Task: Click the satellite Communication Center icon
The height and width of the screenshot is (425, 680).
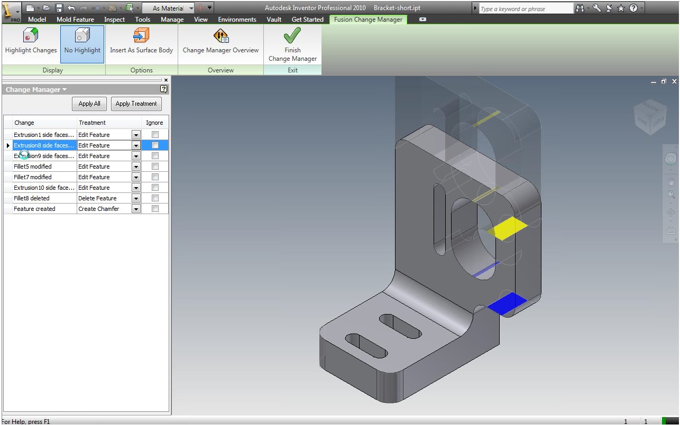Action: click(609, 8)
